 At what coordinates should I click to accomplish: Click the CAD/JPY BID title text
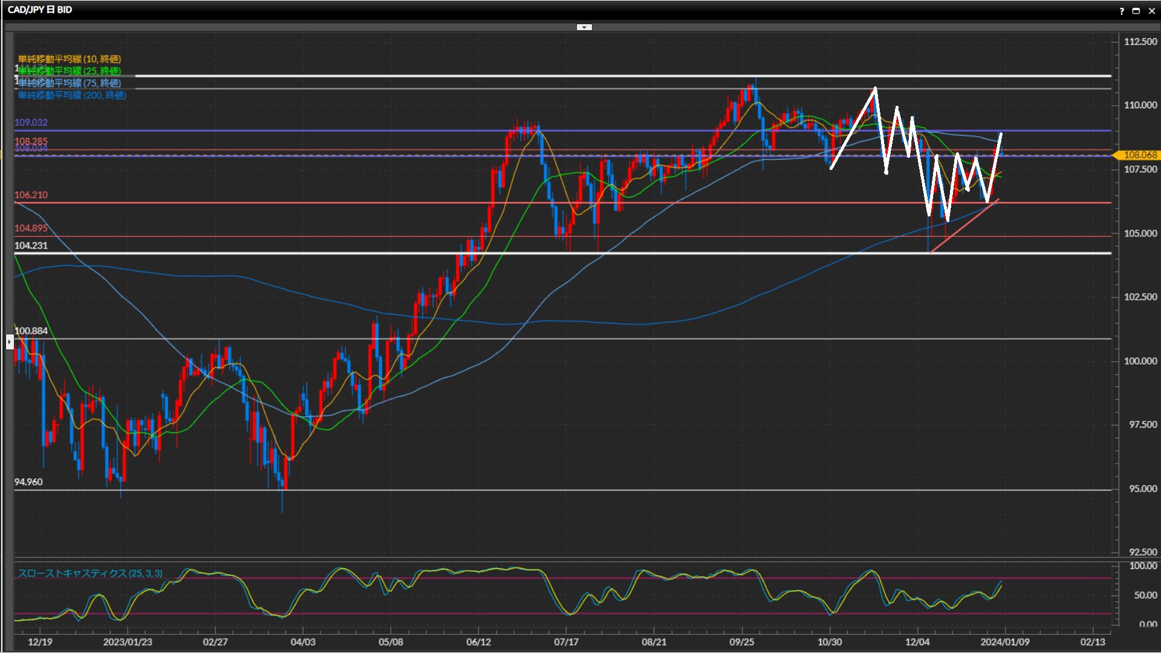click(x=40, y=10)
